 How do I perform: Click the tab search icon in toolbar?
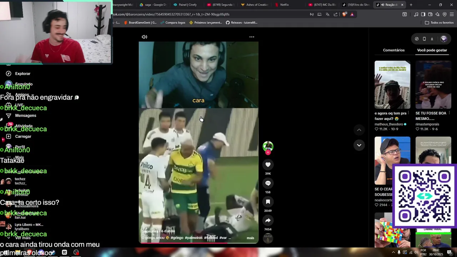coord(405,14)
